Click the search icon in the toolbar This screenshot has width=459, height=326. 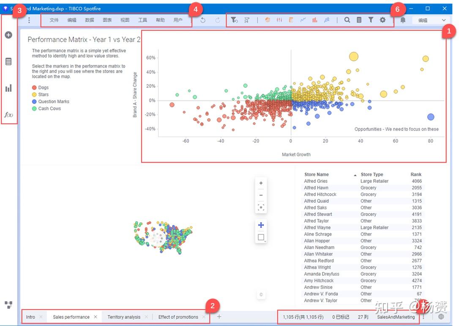coord(347,19)
